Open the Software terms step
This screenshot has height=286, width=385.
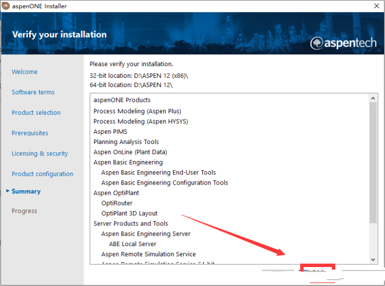tap(33, 92)
